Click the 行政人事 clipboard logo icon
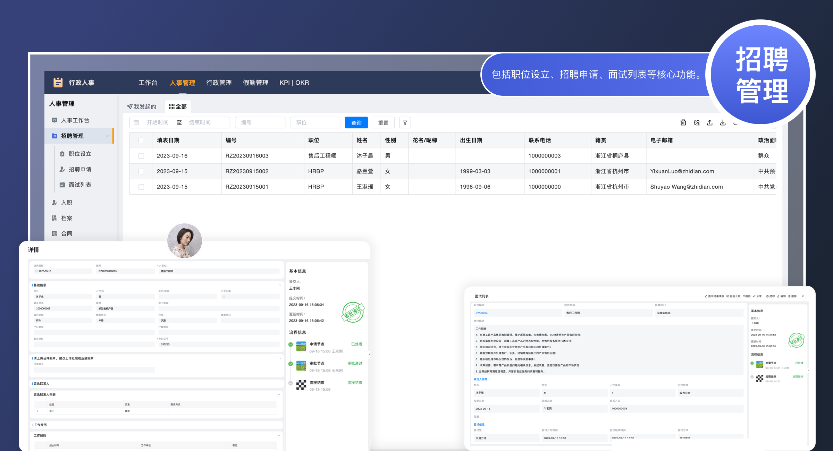The width and height of the screenshot is (833, 451). (58, 83)
